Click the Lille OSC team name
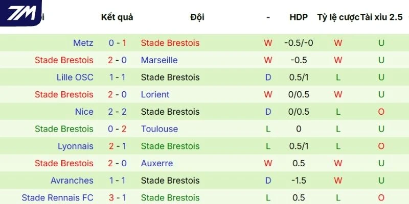The height and width of the screenshot is (204, 409). [75, 78]
